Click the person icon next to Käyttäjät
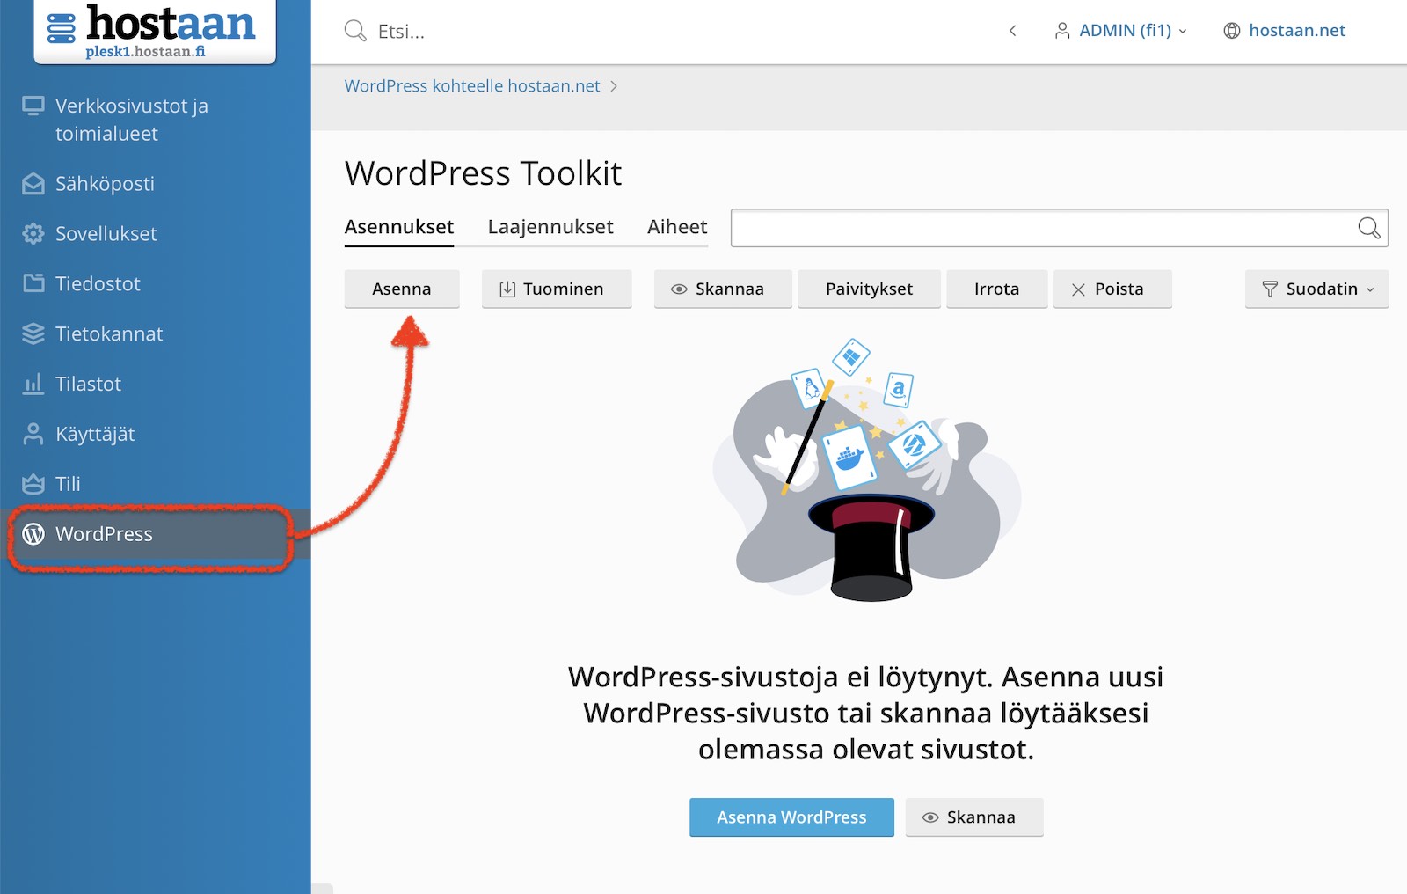This screenshot has height=894, width=1407. coord(33,434)
